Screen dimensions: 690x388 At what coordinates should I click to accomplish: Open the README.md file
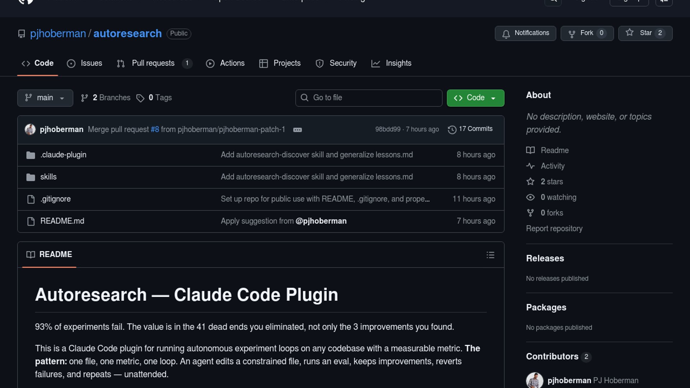62,221
